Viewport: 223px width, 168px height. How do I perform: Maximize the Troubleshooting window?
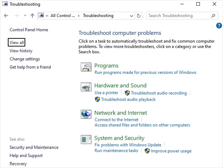click(198, 4)
